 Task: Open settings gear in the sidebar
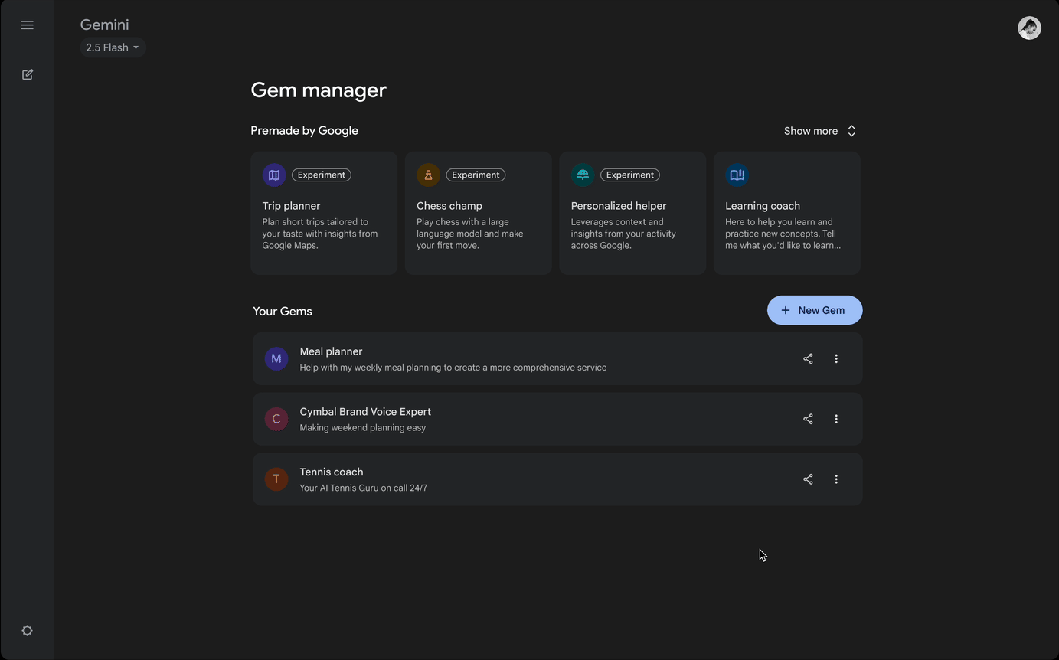27,631
